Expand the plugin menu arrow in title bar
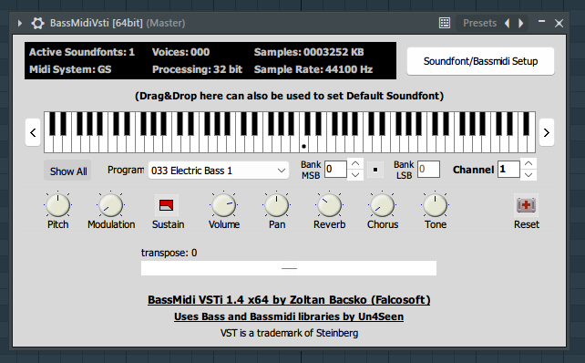 (x=19, y=23)
